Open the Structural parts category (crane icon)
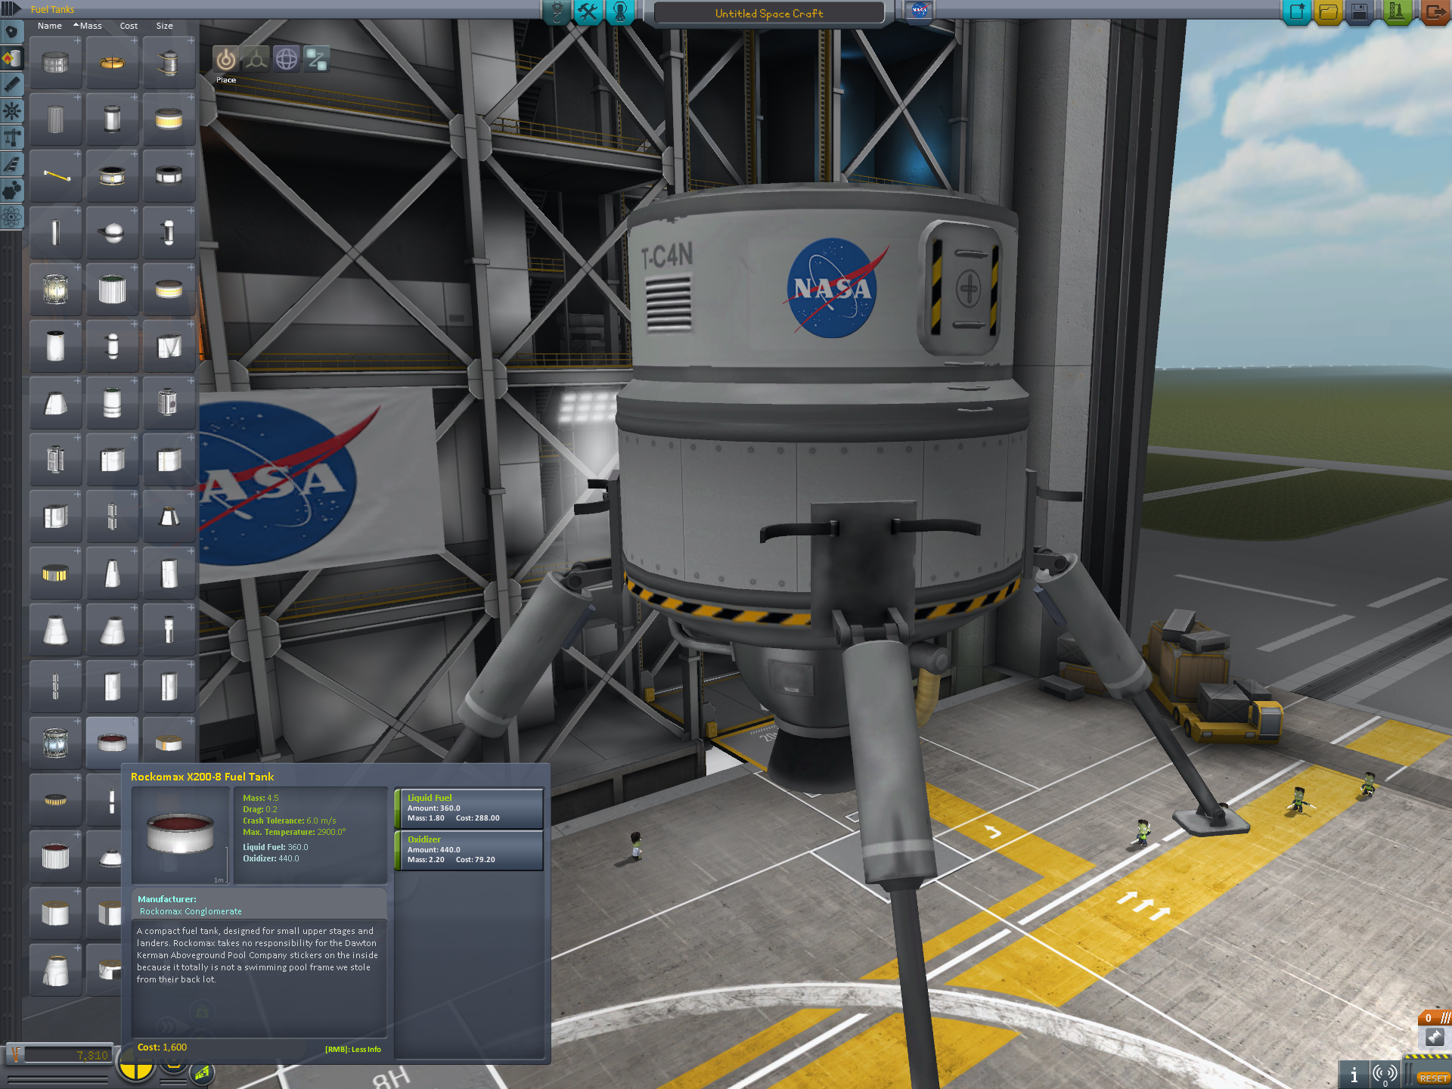 coord(11,138)
